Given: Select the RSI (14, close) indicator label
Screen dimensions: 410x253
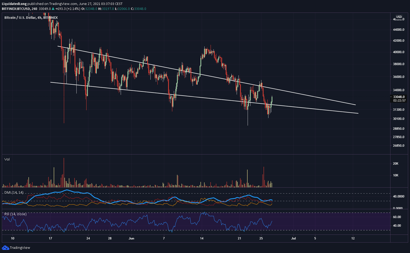Looking at the screenshot, I should point(16,213).
